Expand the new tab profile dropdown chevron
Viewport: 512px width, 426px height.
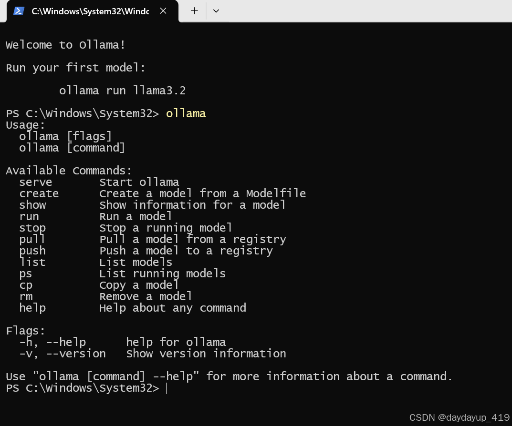(216, 11)
